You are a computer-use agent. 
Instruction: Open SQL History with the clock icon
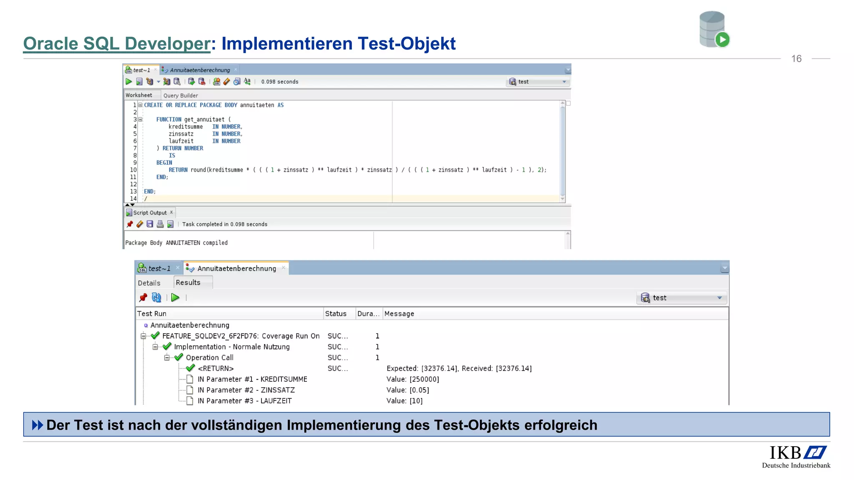[x=237, y=82]
